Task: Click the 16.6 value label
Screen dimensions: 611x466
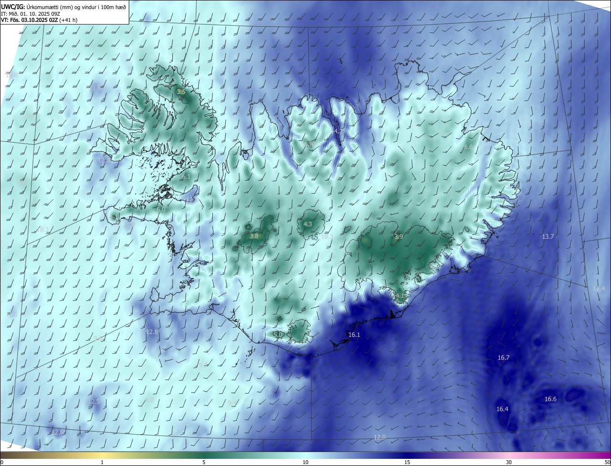Action: [x=550, y=399]
